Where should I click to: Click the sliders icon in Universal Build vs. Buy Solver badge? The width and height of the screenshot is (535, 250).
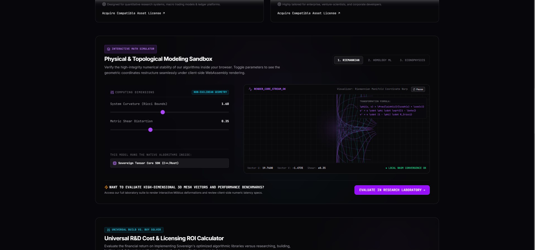pos(109,230)
